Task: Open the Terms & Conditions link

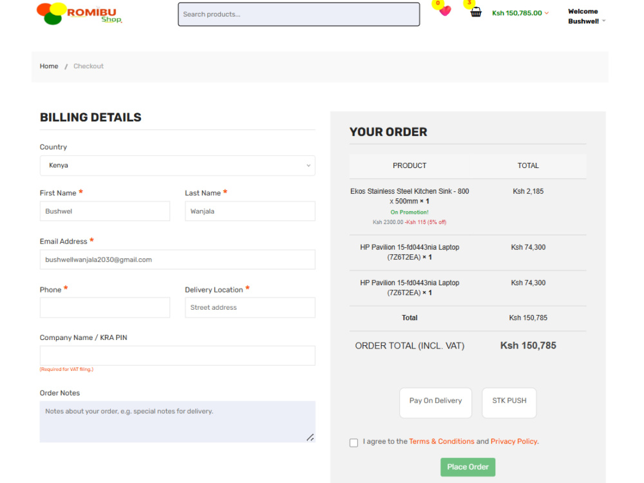Action: point(442,442)
